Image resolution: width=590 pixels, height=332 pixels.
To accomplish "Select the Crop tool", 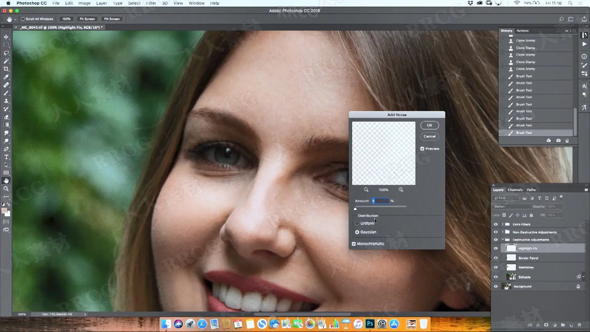I will pyautogui.click(x=6, y=69).
